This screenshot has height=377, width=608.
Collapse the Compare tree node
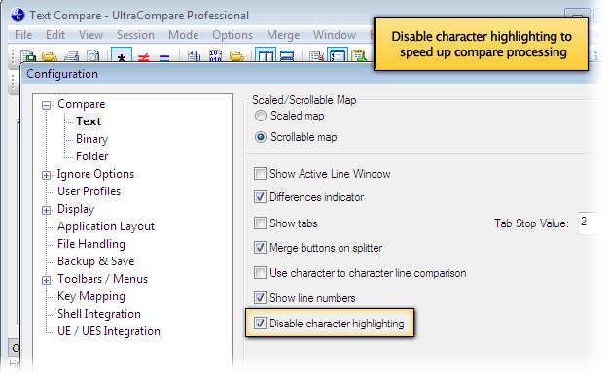[x=46, y=105]
